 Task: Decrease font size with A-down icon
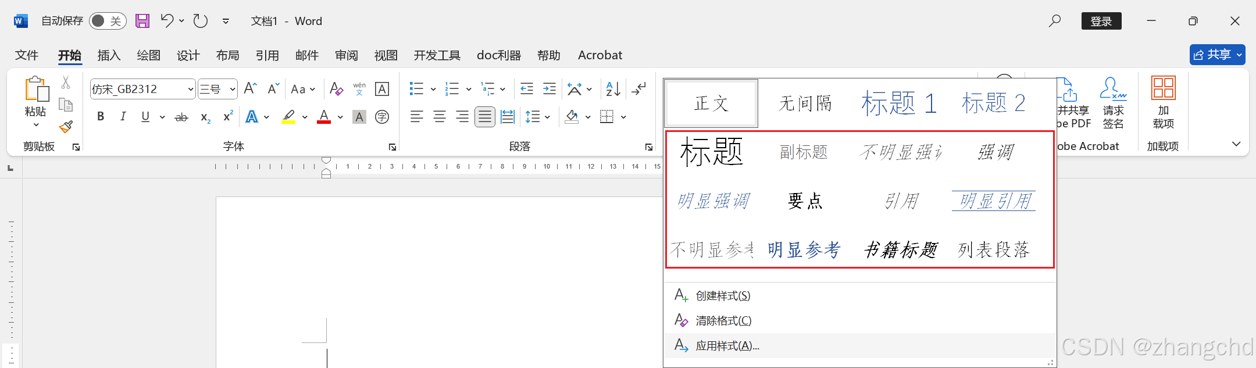[273, 88]
